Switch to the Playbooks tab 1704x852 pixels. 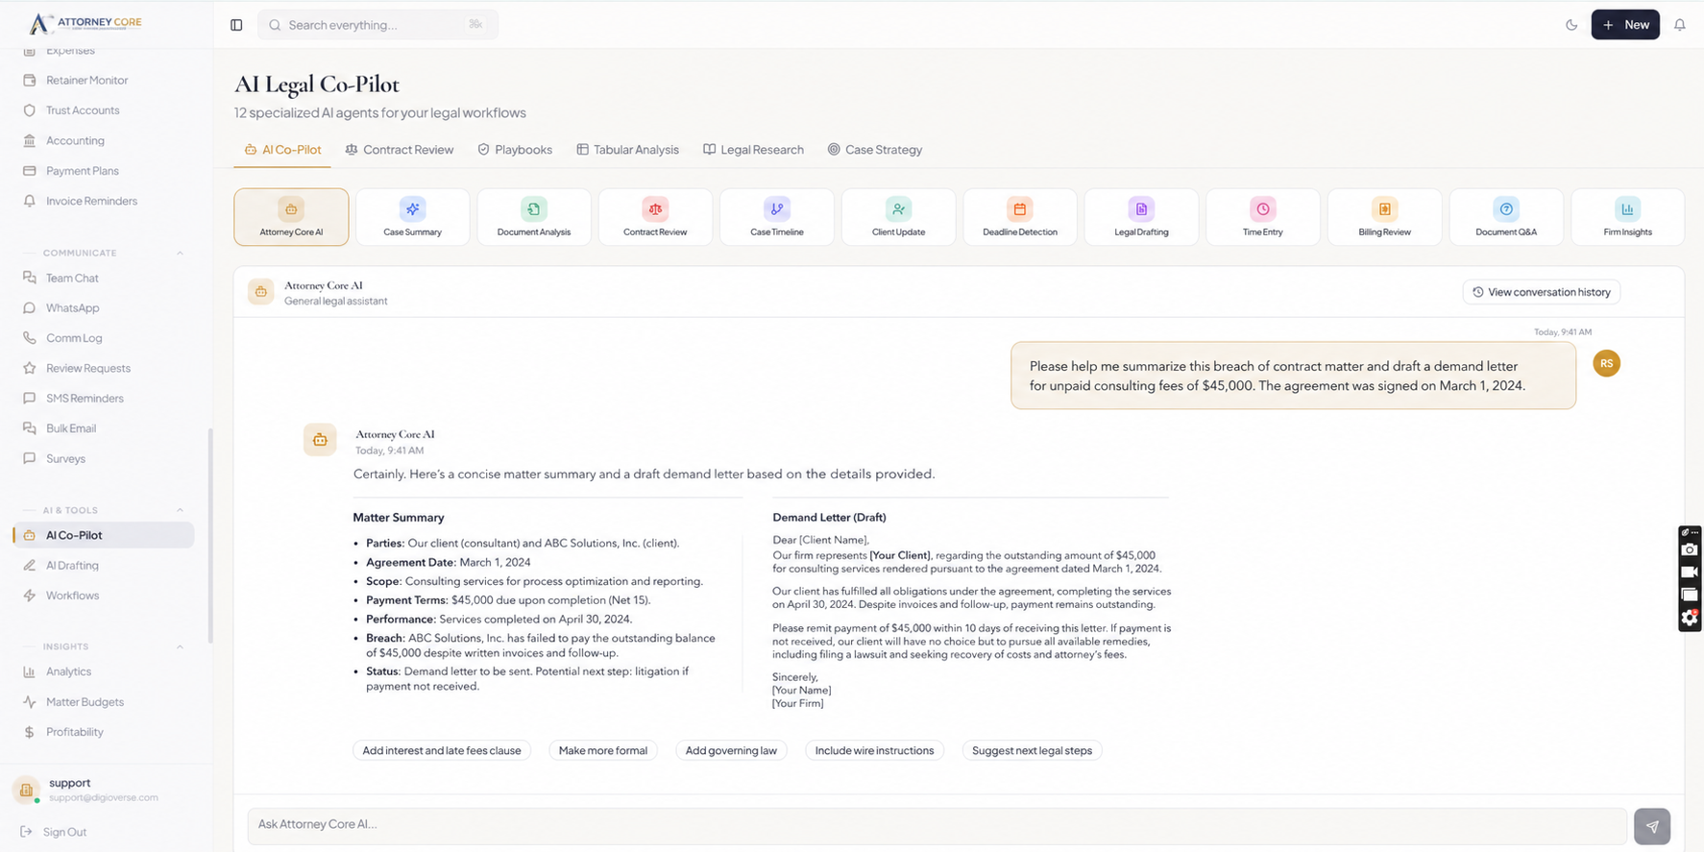[515, 150]
